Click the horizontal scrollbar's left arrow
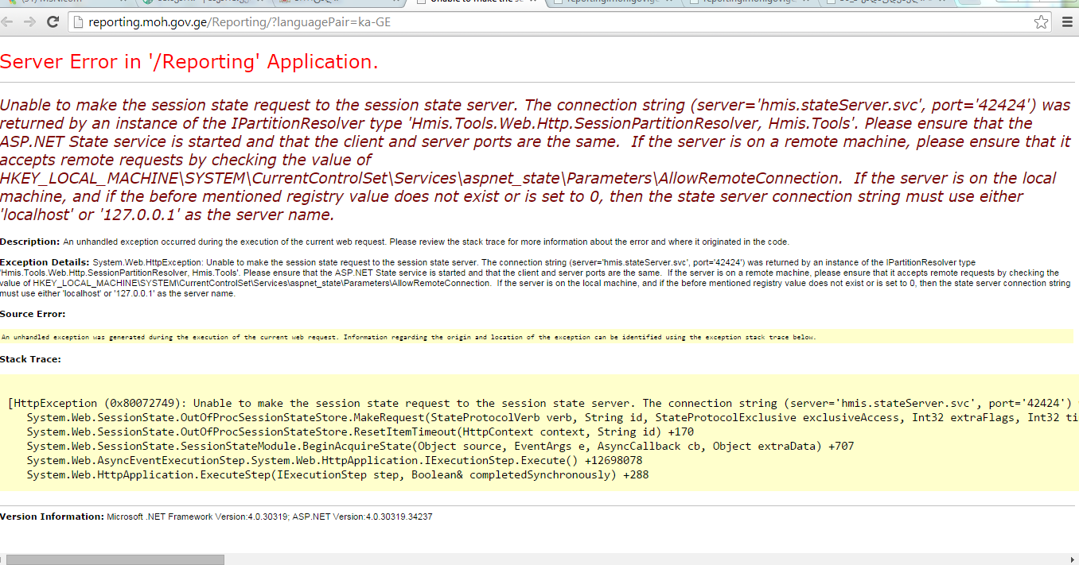This screenshot has width=1079, height=565. [x=3, y=559]
